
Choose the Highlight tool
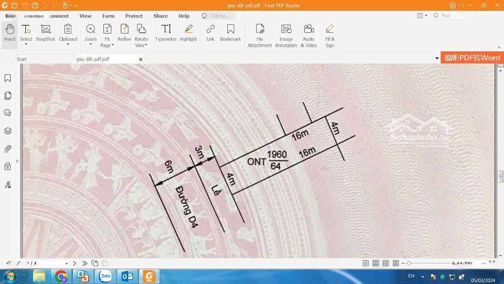click(189, 33)
